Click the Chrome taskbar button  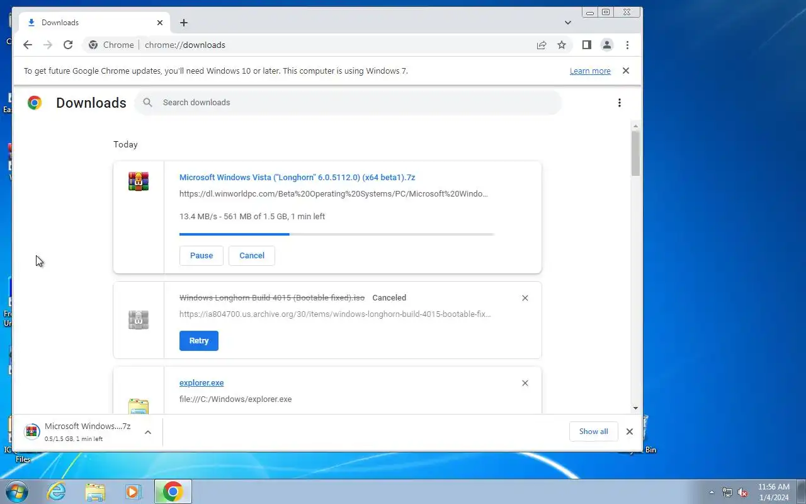(x=173, y=491)
